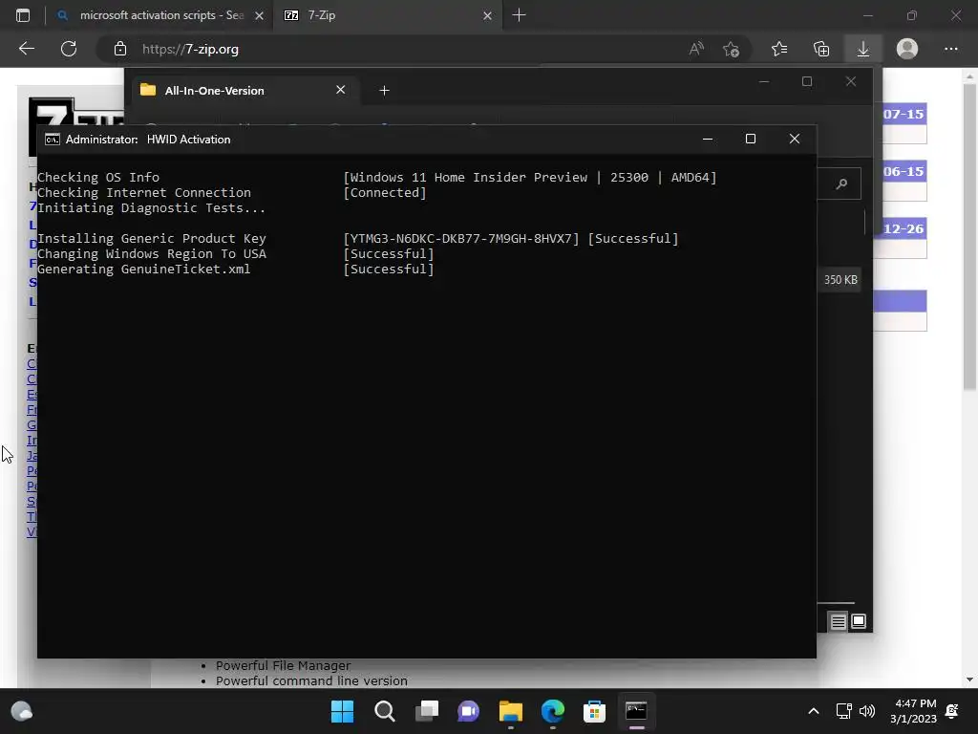Image resolution: width=978 pixels, height=734 pixels.
Task: Click the 07-15 date cell on 7-Zip page
Action: tap(904, 115)
